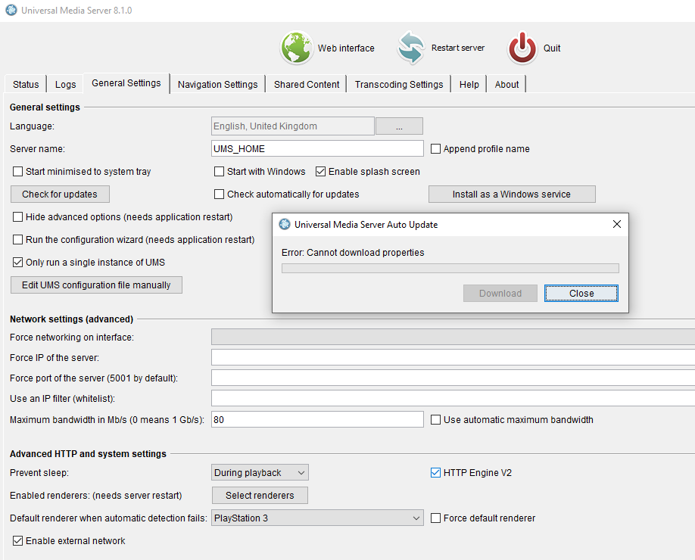Click the Error: Cannot download properties message

pos(353,253)
